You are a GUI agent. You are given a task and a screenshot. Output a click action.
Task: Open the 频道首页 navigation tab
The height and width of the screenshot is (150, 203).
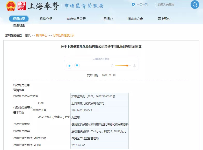click(19, 19)
